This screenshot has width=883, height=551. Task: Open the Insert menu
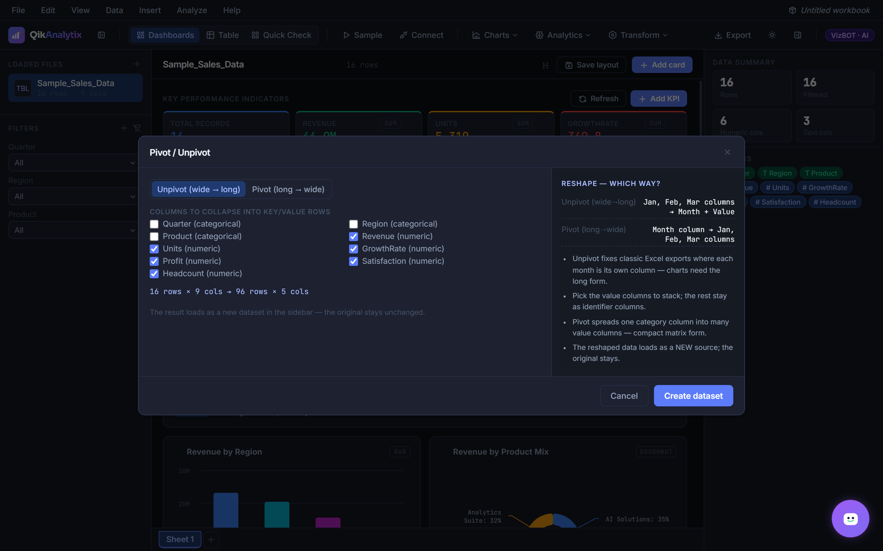[150, 10]
